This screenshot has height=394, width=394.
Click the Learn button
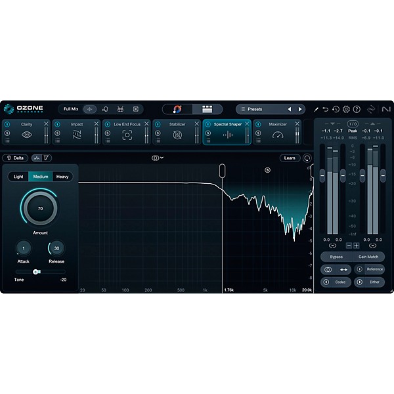(290, 158)
